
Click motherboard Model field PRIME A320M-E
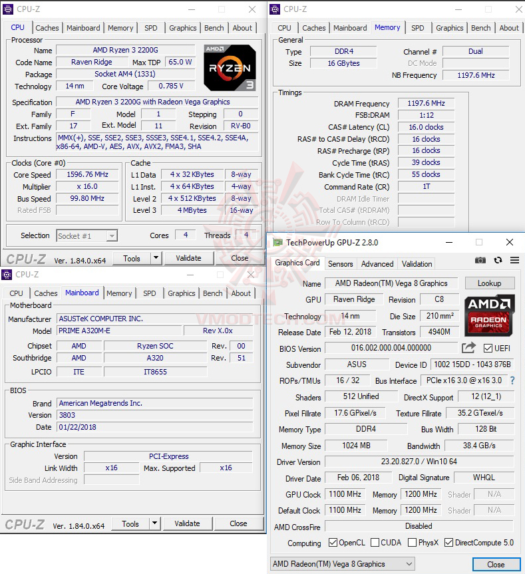(x=119, y=331)
